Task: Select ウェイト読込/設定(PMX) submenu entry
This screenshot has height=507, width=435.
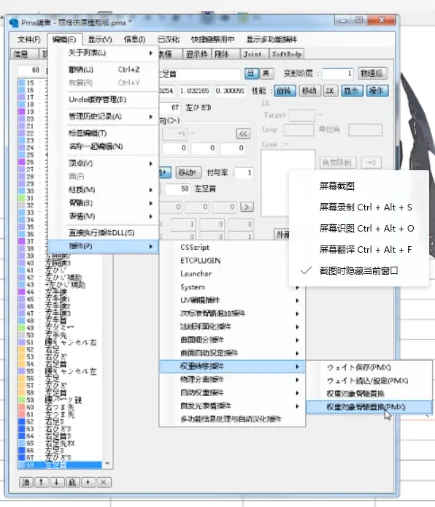Action: coord(369,381)
